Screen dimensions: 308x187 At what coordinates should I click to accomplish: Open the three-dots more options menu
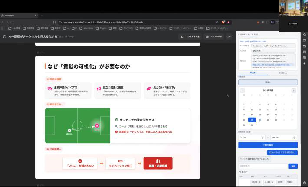coord(229,36)
